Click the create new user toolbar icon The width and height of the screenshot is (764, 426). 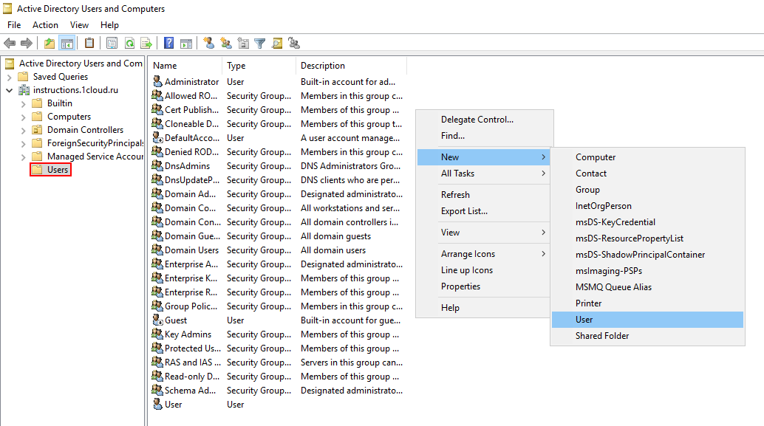click(x=209, y=43)
